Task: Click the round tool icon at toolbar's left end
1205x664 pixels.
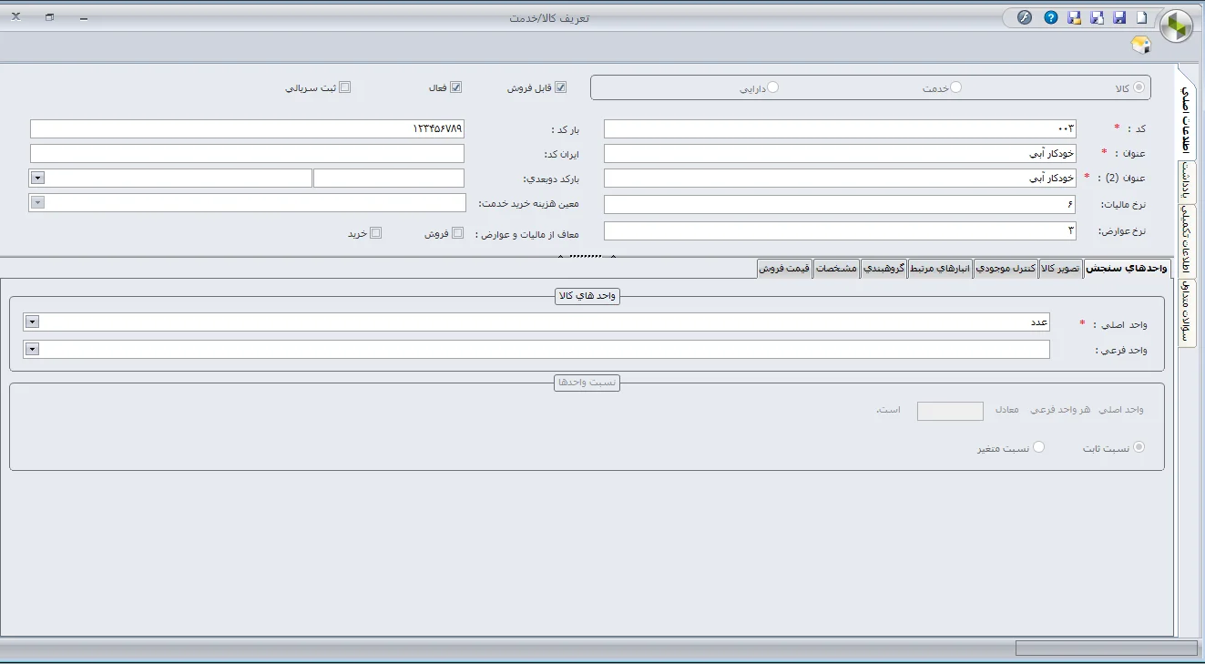Action: point(1025,17)
